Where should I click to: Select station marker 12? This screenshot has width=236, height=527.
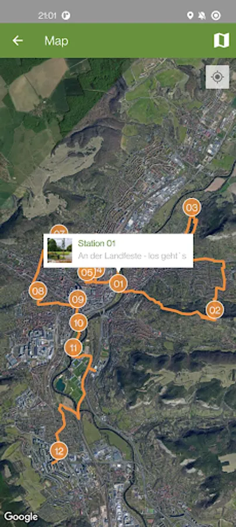(59, 451)
